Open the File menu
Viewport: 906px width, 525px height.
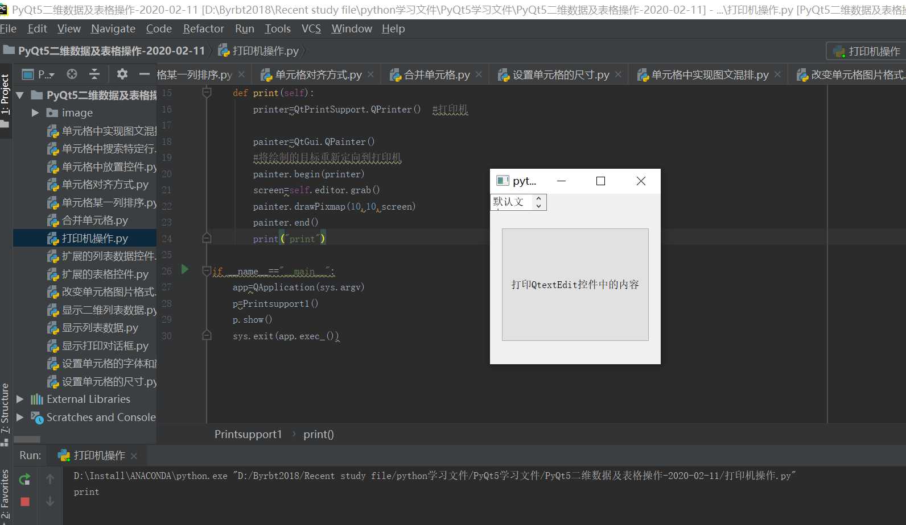8,28
